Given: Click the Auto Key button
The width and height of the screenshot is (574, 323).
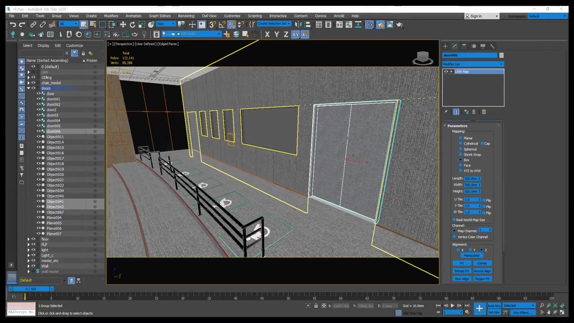Looking at the screenshot, I should 494,306.
